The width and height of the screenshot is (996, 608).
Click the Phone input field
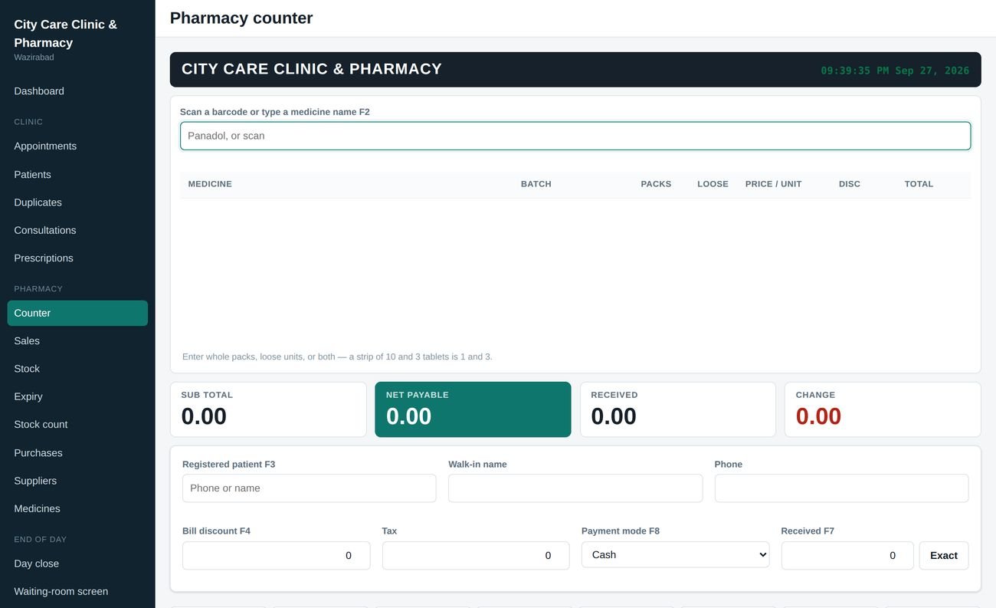click(x=841, y=488)
